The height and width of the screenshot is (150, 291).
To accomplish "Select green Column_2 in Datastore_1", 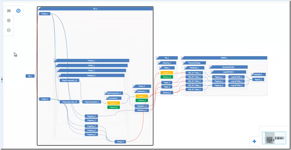I will pos(142,100).
